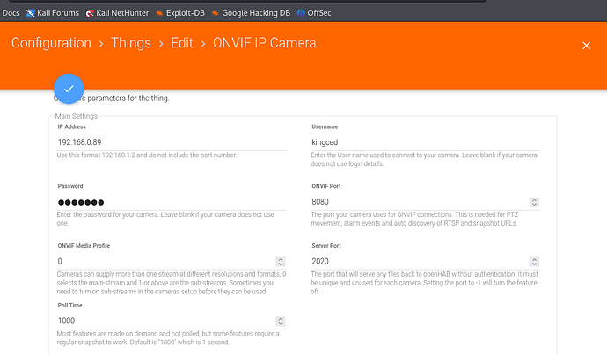Viewport: 607px width, 354px height.
Task: Go back to Things breadcrumb
Action: (131, 43)
